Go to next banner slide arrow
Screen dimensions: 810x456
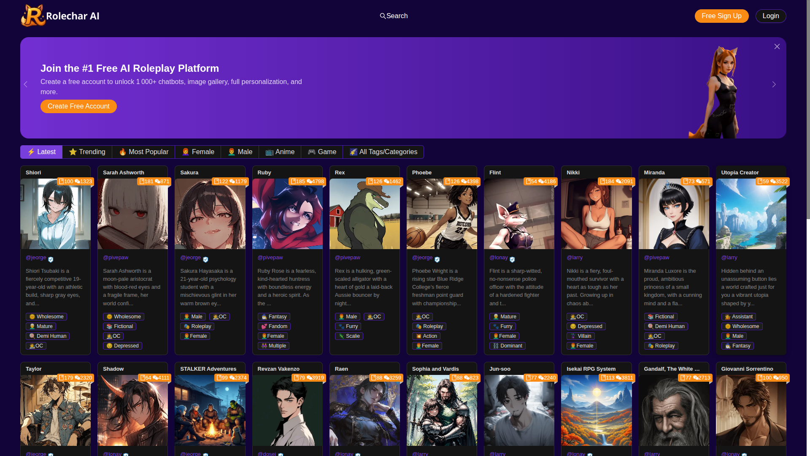click(x=774, y=84)
